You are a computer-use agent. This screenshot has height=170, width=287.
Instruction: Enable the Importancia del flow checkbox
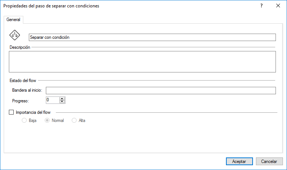11,112
